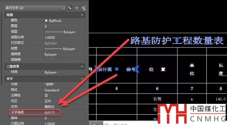Select the m unit cell
This screenshot has height=125, width=227.
(192, 99)
